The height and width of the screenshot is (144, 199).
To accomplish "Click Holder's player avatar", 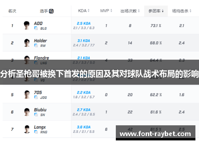I will (27, 43).
